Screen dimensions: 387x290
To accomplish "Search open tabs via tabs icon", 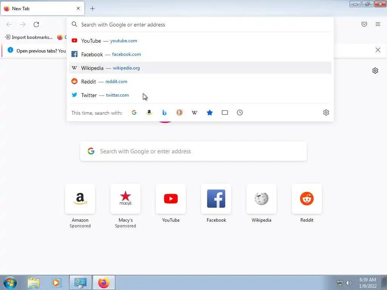I will 225,113.
